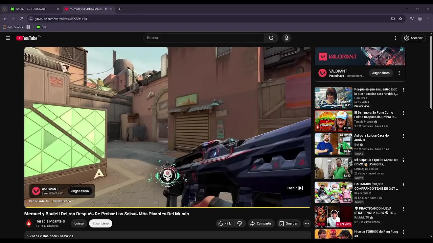
Task: Switch to the Stream - Kick Dashboard tab
Action: (x=35, y=9)
